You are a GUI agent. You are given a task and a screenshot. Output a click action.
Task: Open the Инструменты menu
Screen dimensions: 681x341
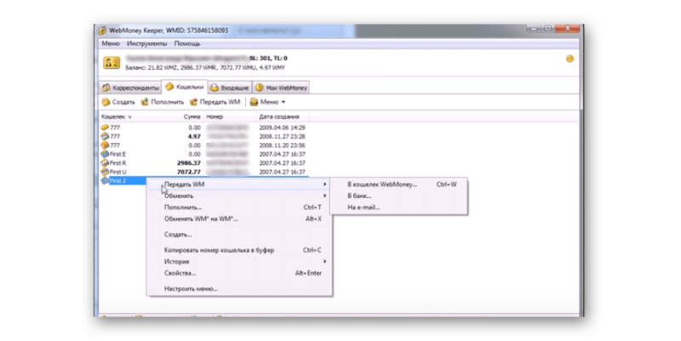pyautogui.click(x=146, y=44)
